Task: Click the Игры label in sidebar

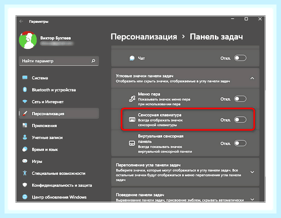Action: pyautogui.click(x=37, y=161)
